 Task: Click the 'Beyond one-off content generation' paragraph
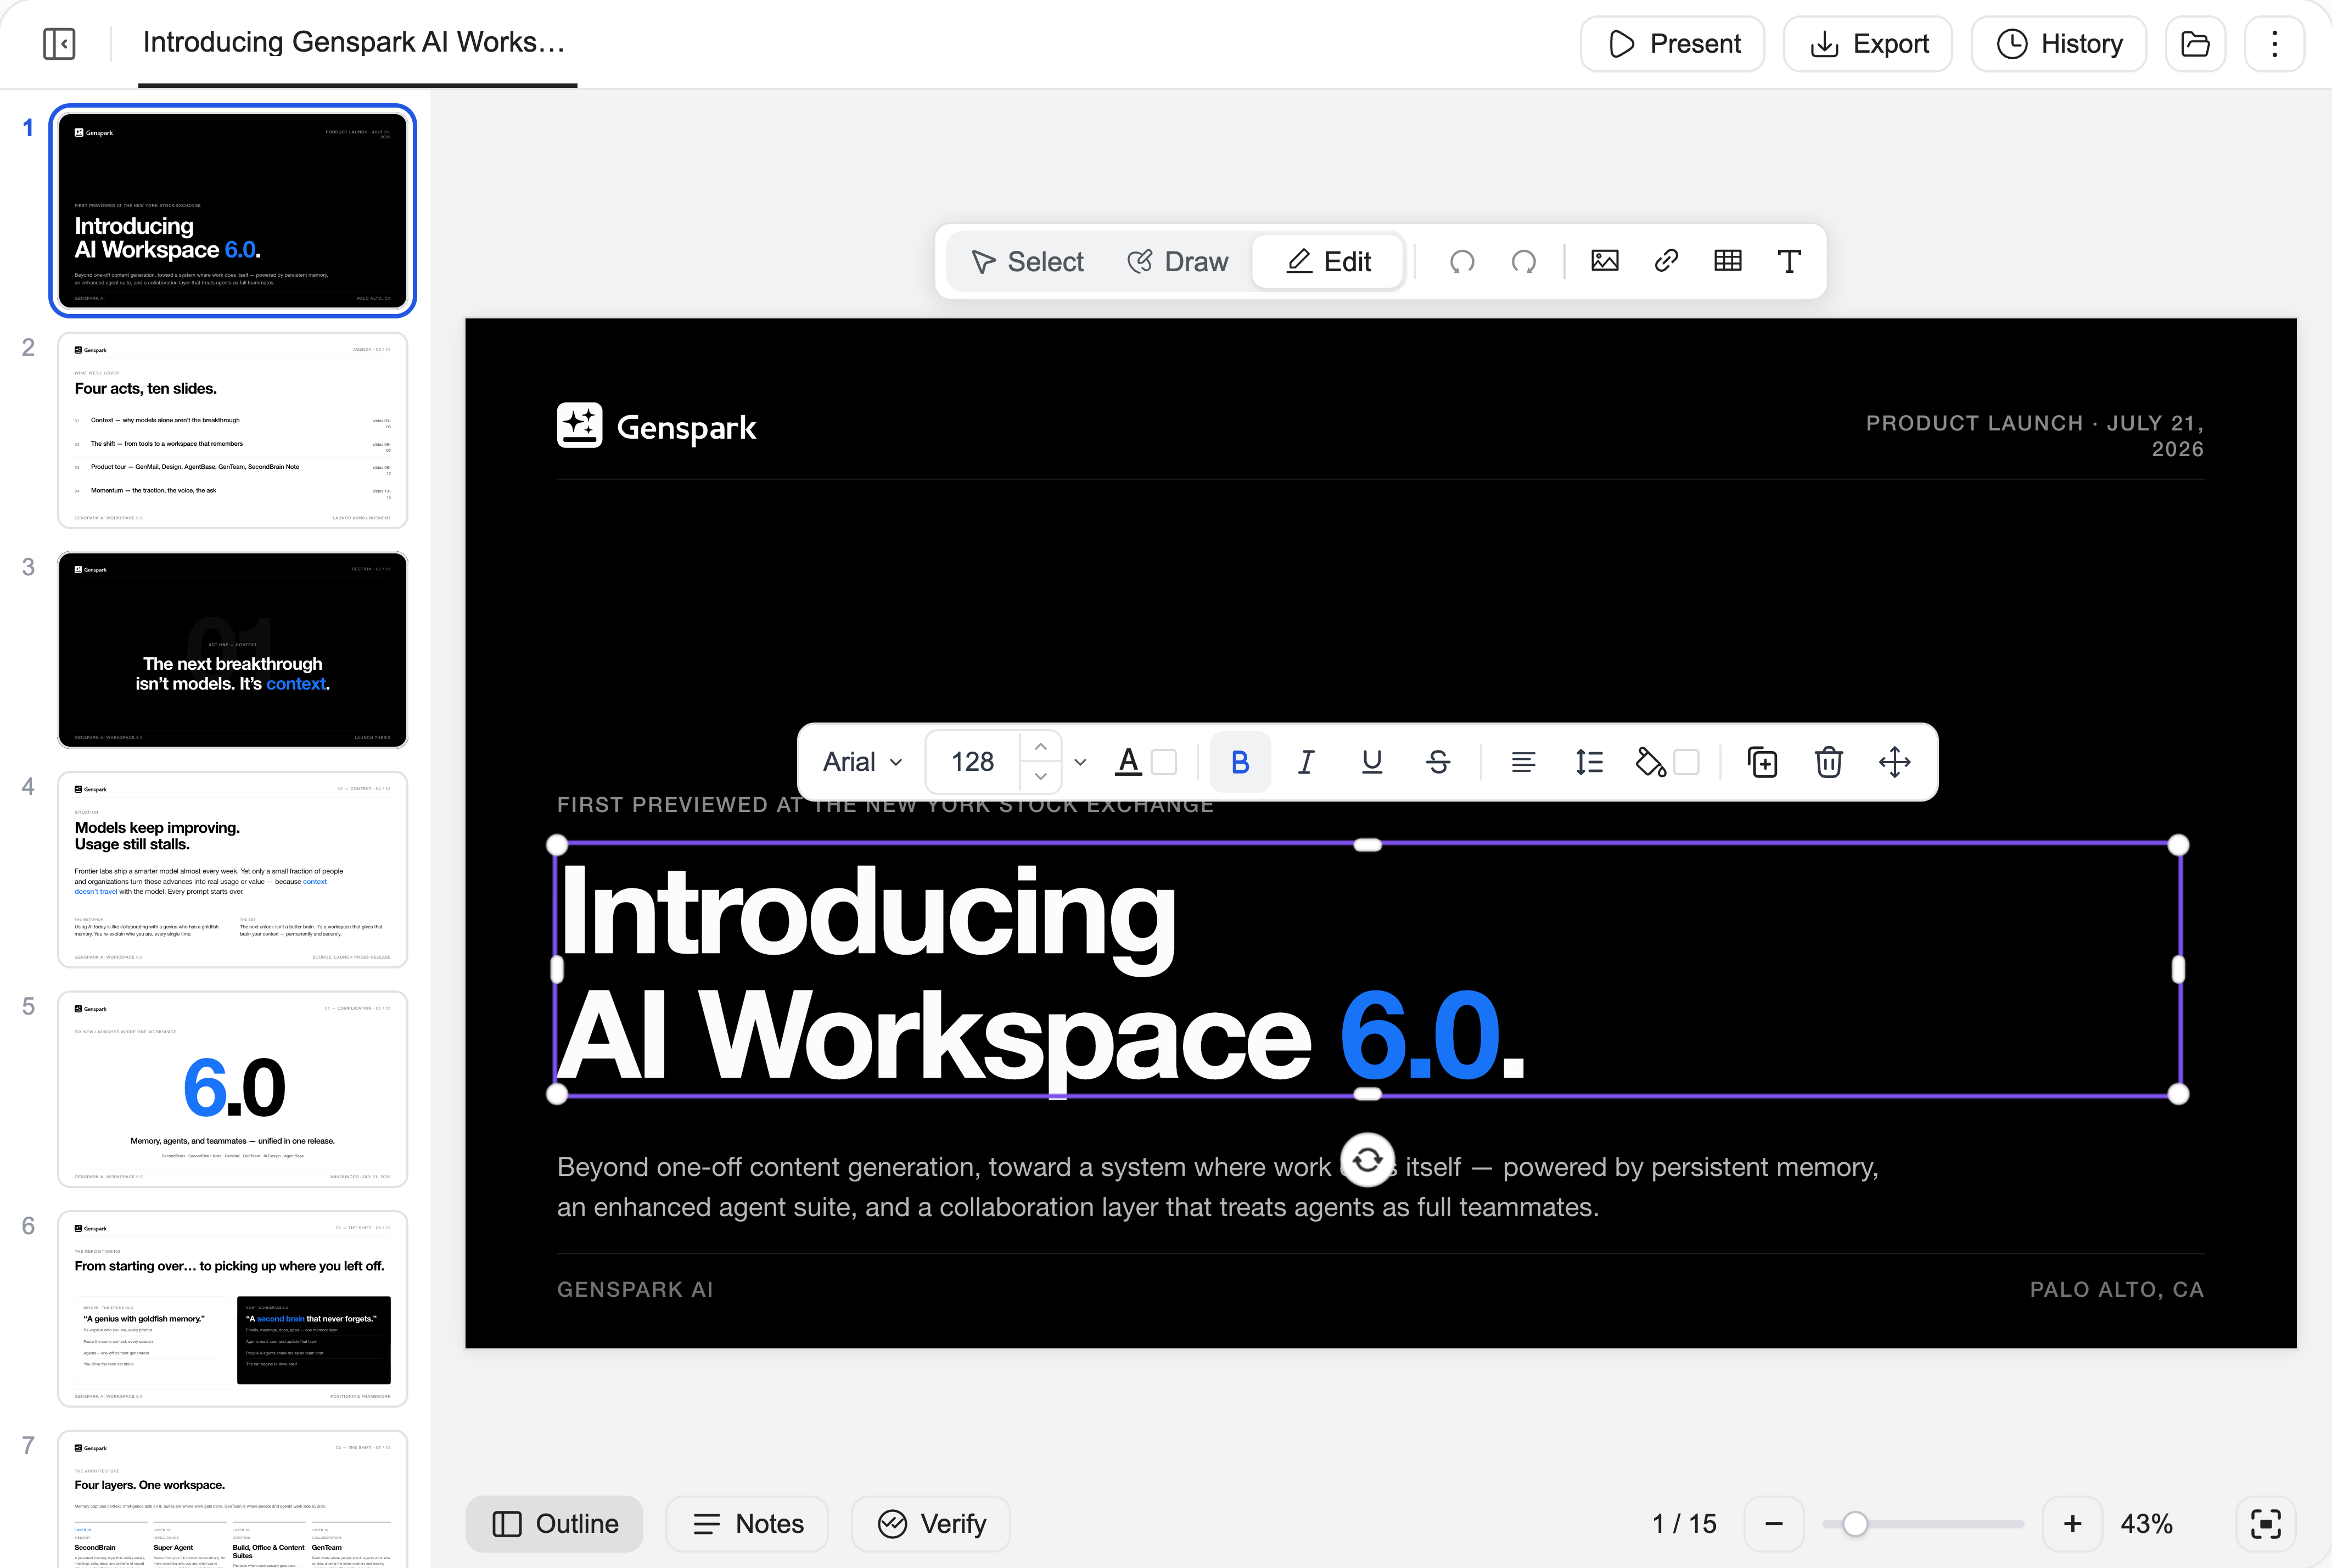1217,1187
